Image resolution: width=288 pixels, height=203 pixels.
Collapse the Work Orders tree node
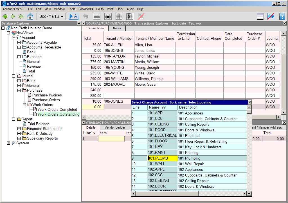pos(24,105)
